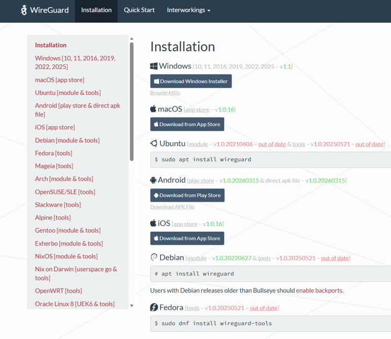Select Android [play store & direct apk file] sidebar entry
391x339 pixels.
[77, 110]
